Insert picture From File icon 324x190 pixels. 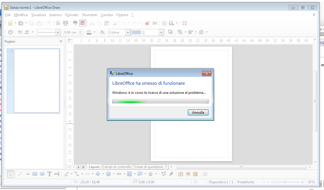point(188,174)
